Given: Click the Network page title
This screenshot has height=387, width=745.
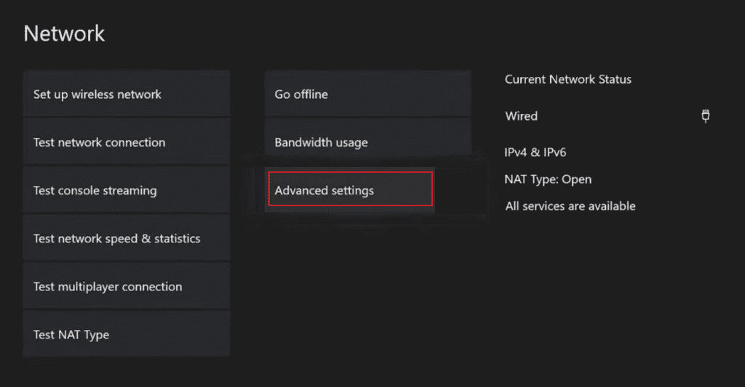Looking at the screenshot, I should coord(64,33).
